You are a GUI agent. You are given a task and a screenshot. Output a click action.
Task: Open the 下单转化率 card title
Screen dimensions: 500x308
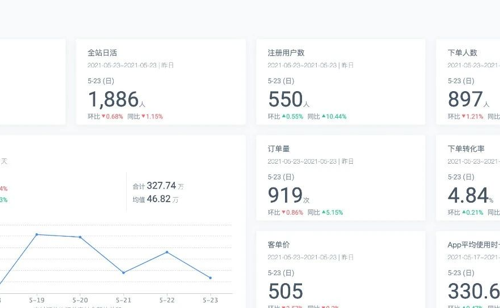pyautogui.click(x=466, y=149)
